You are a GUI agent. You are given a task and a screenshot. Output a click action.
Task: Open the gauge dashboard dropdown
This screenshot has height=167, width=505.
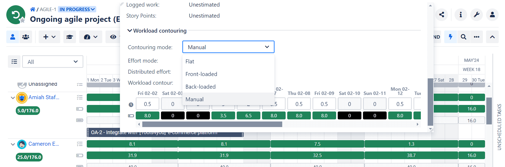coord(91,37)
